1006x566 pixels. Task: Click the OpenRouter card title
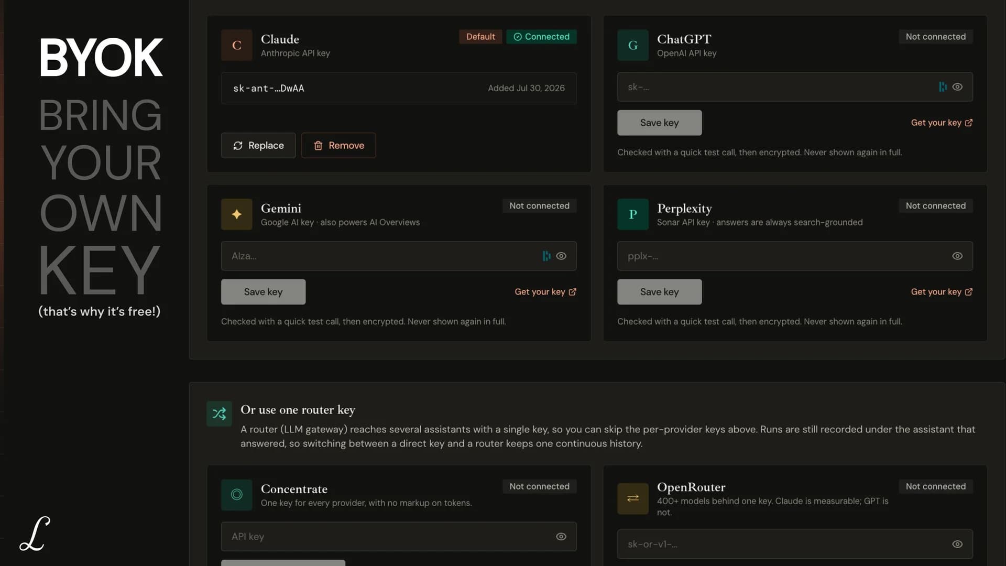(x=691, y=487)
